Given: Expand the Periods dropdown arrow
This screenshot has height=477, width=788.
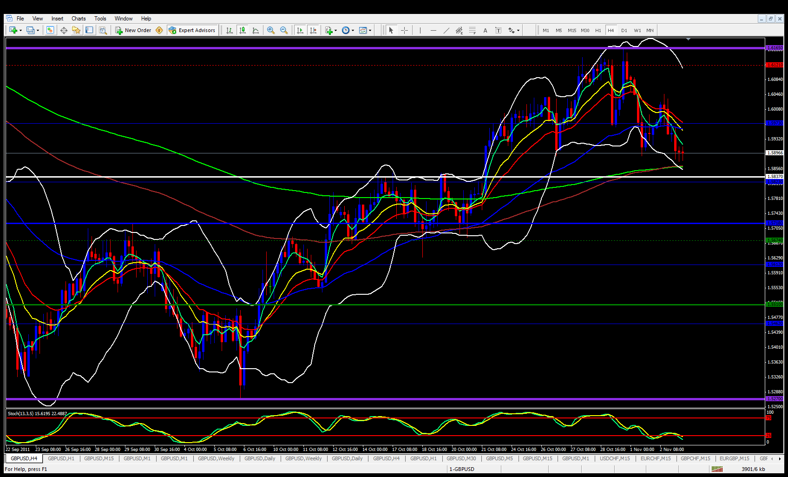Looking at the screenshot, I should coord(353,31).
